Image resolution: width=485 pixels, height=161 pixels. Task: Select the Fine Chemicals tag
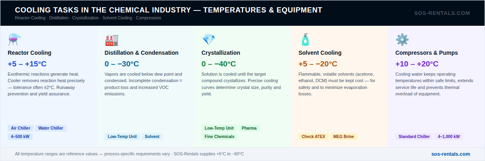click(x=219, y=136)
